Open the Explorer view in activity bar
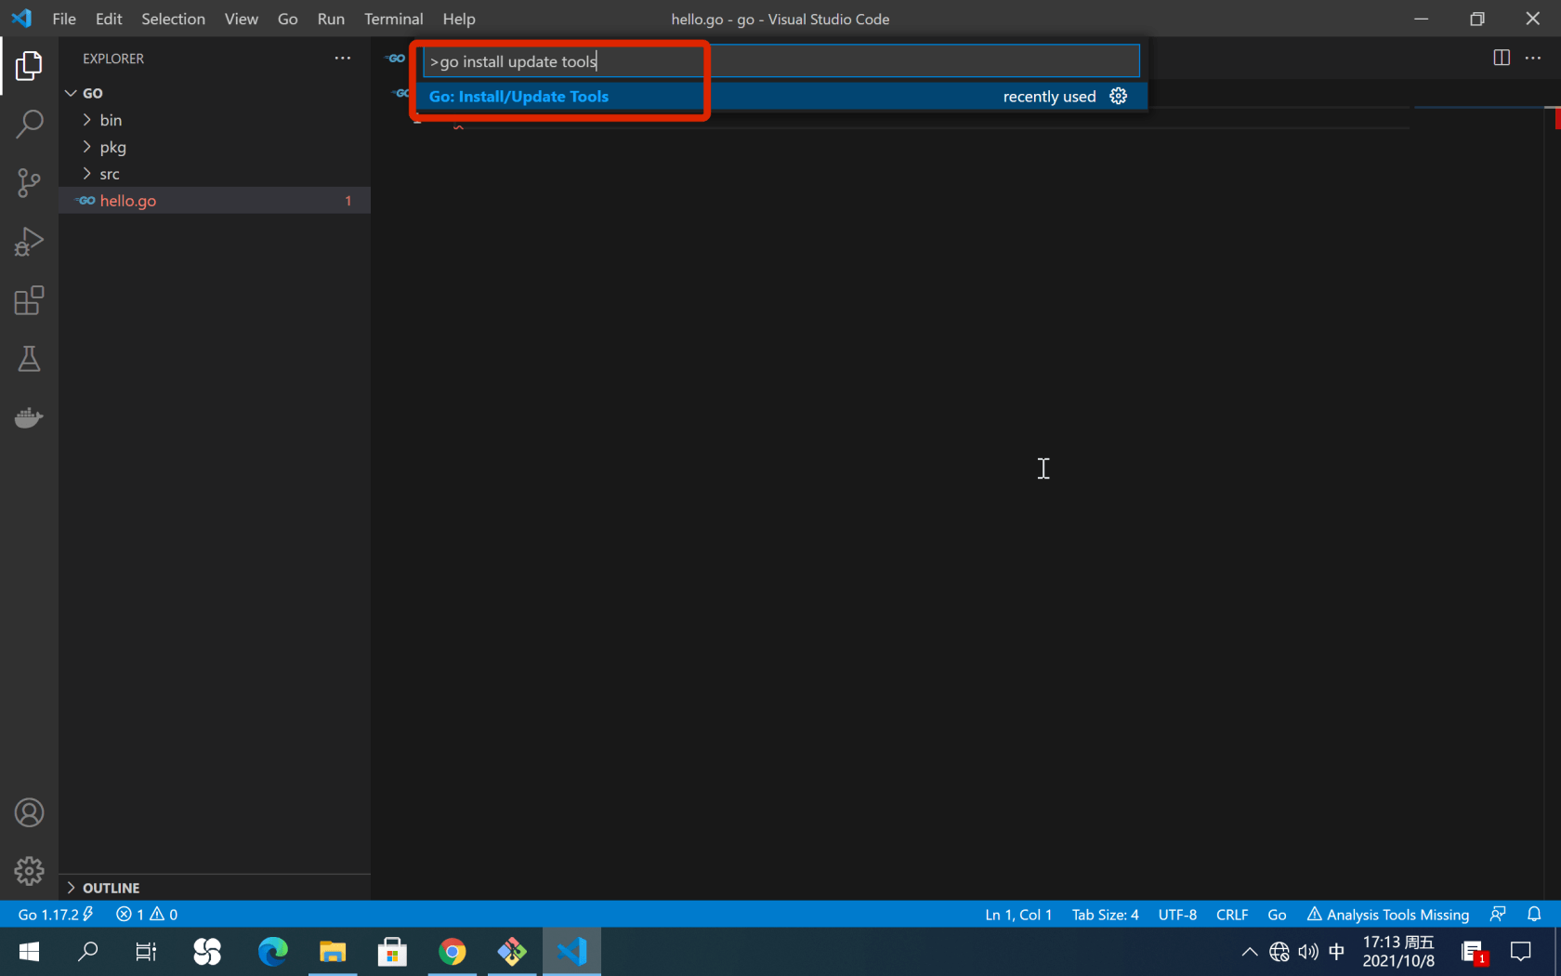 click(29, 66)
